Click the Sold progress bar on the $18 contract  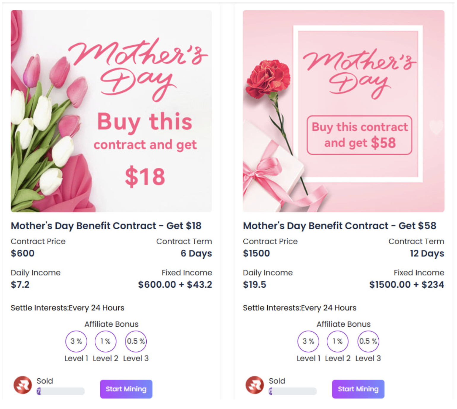61,391
